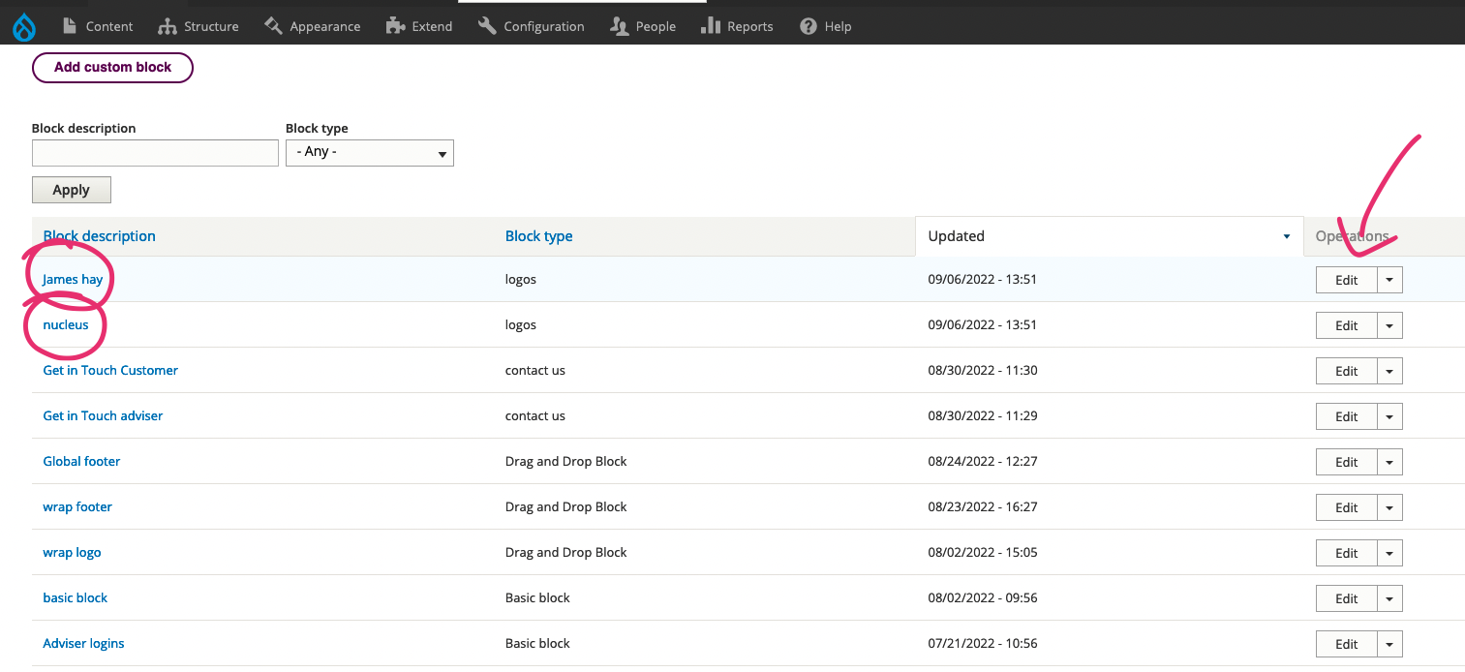Click the Drupal logo home icon
Viewport: 1465px width, 672px height.
point(23,27)
